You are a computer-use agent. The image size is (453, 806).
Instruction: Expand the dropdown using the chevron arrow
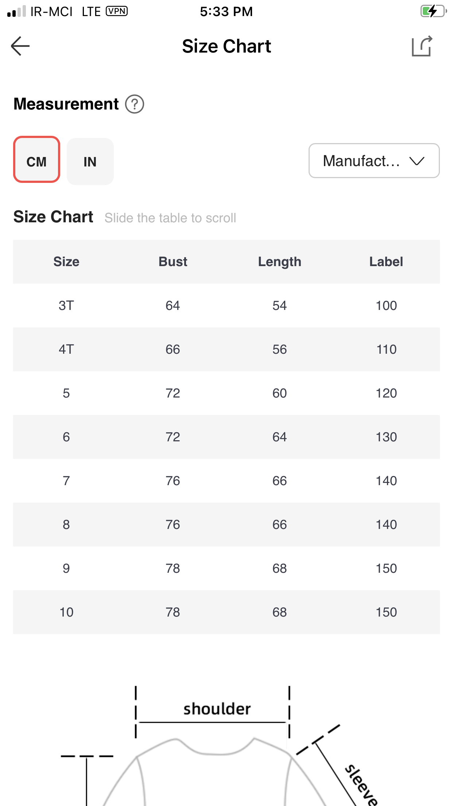(417, 161)
